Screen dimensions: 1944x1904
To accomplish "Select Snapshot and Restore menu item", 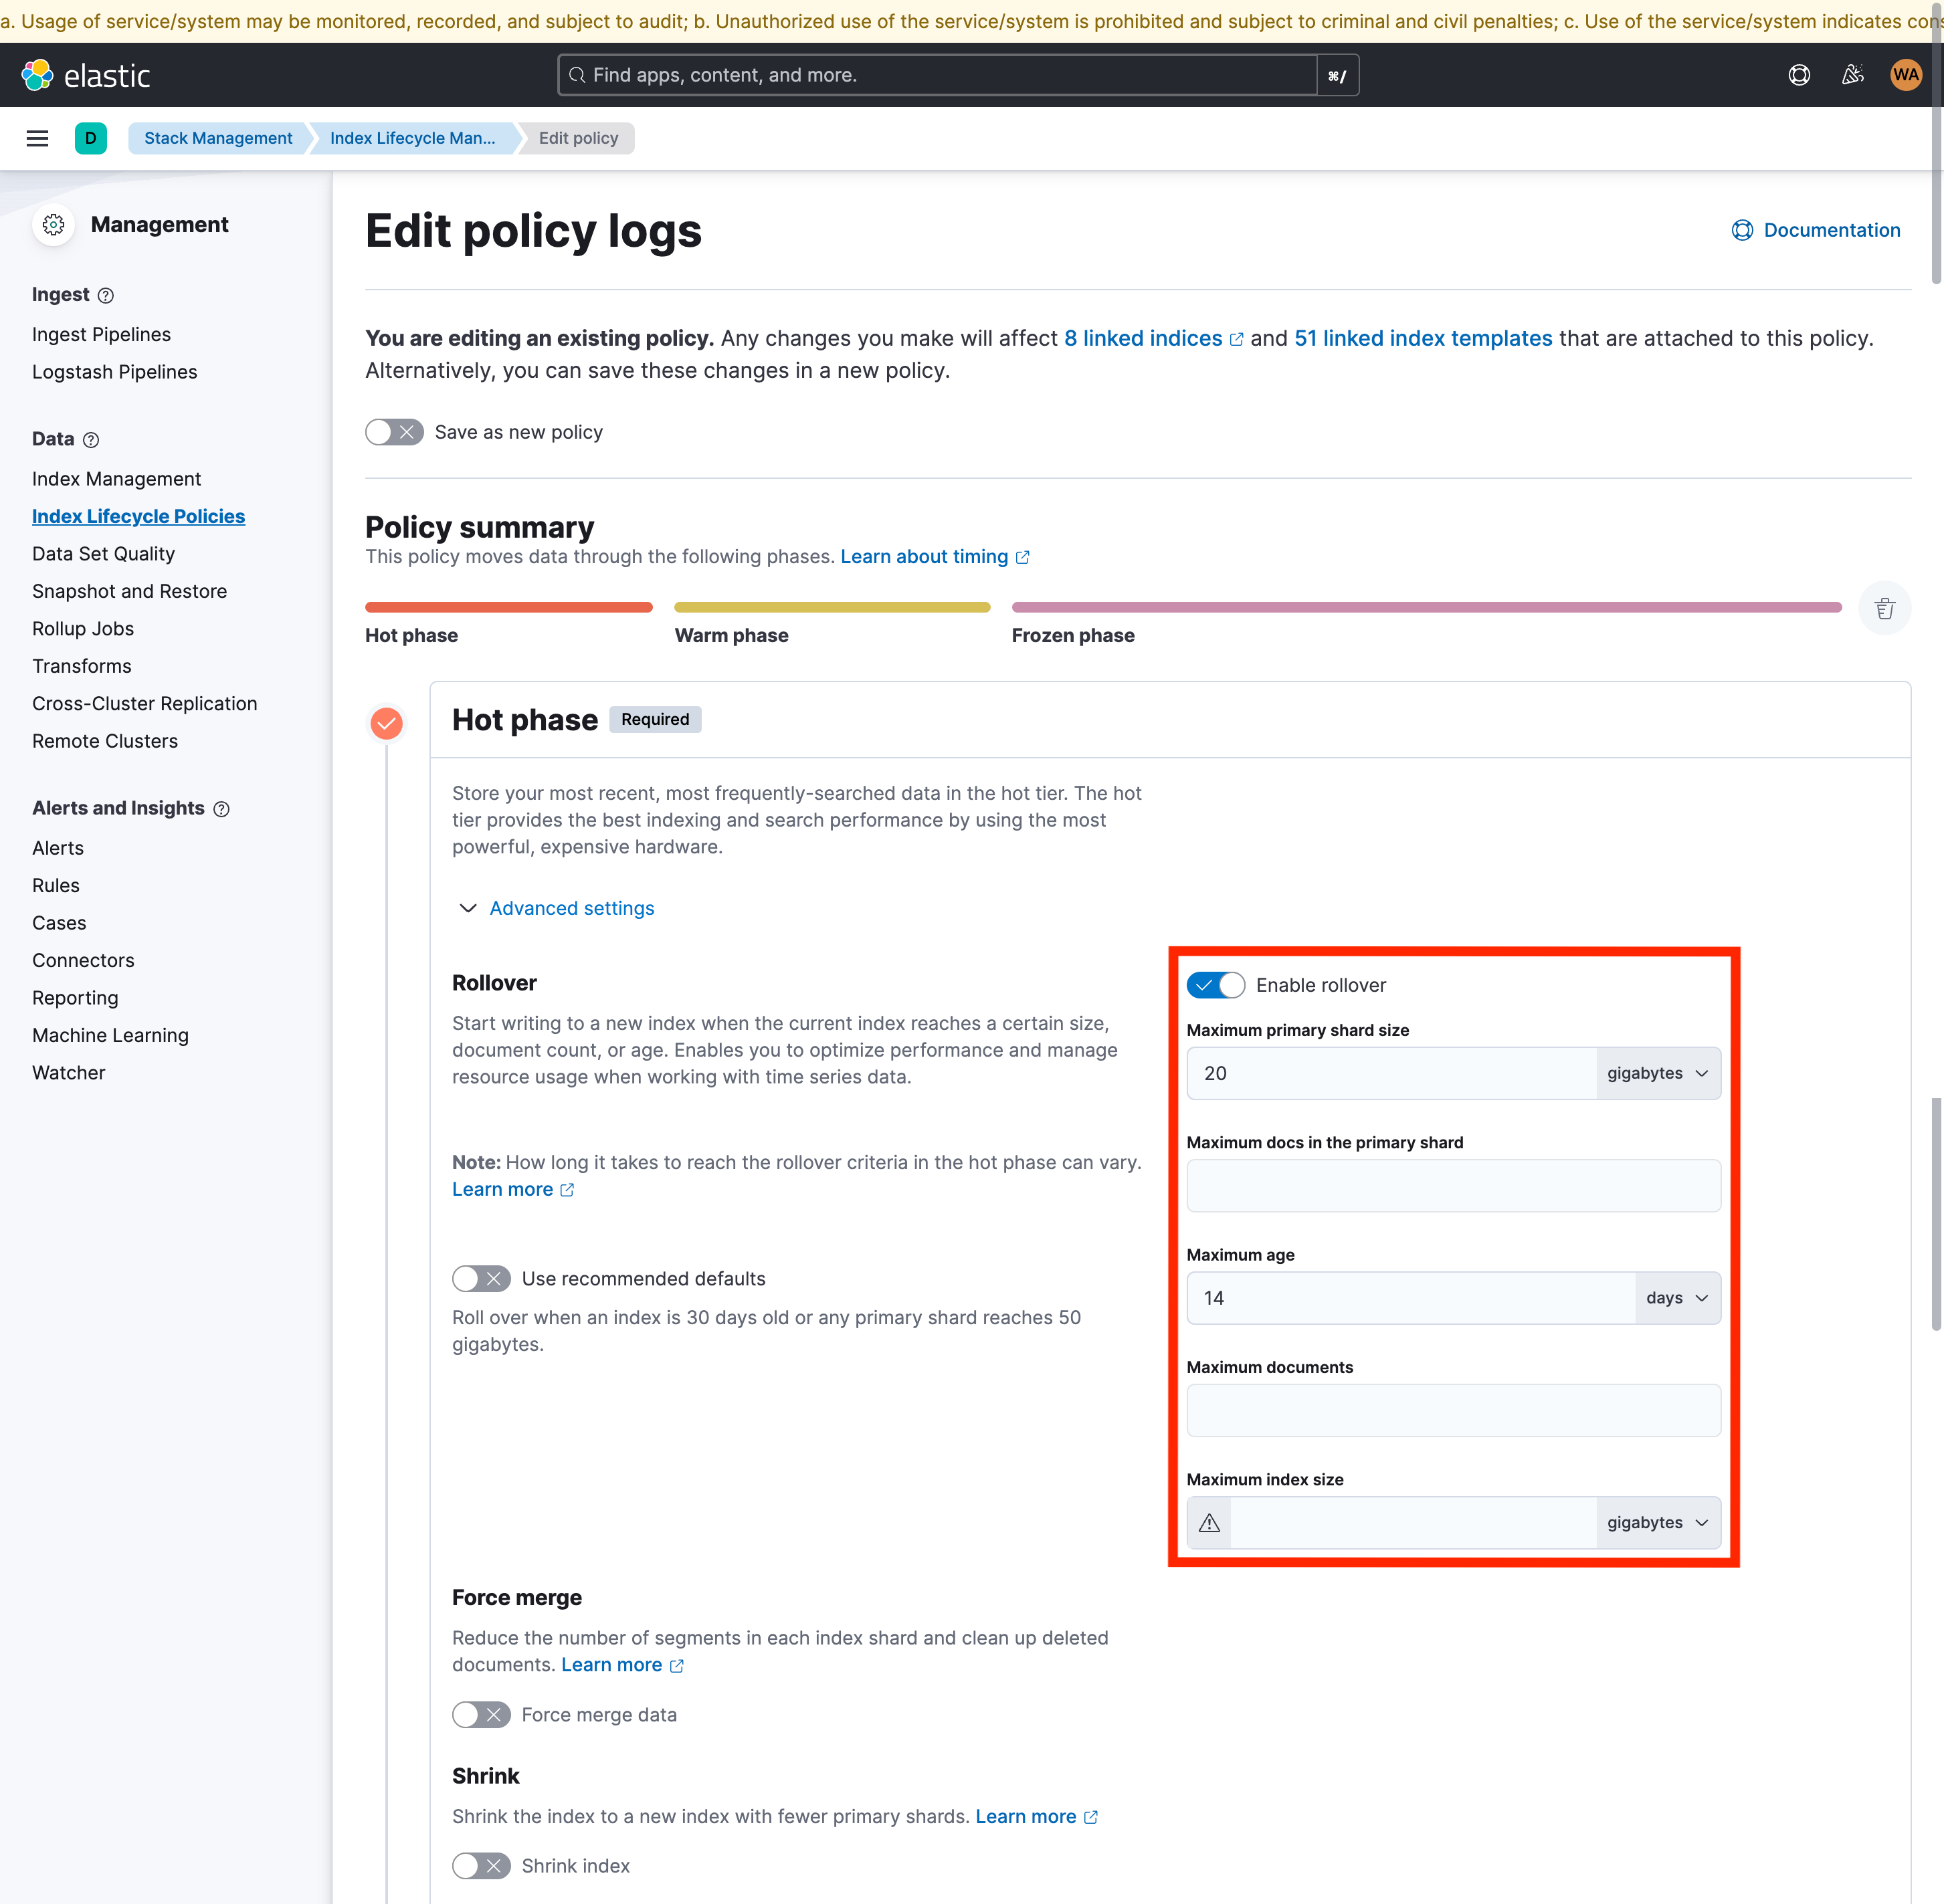I will pos(129,591).
